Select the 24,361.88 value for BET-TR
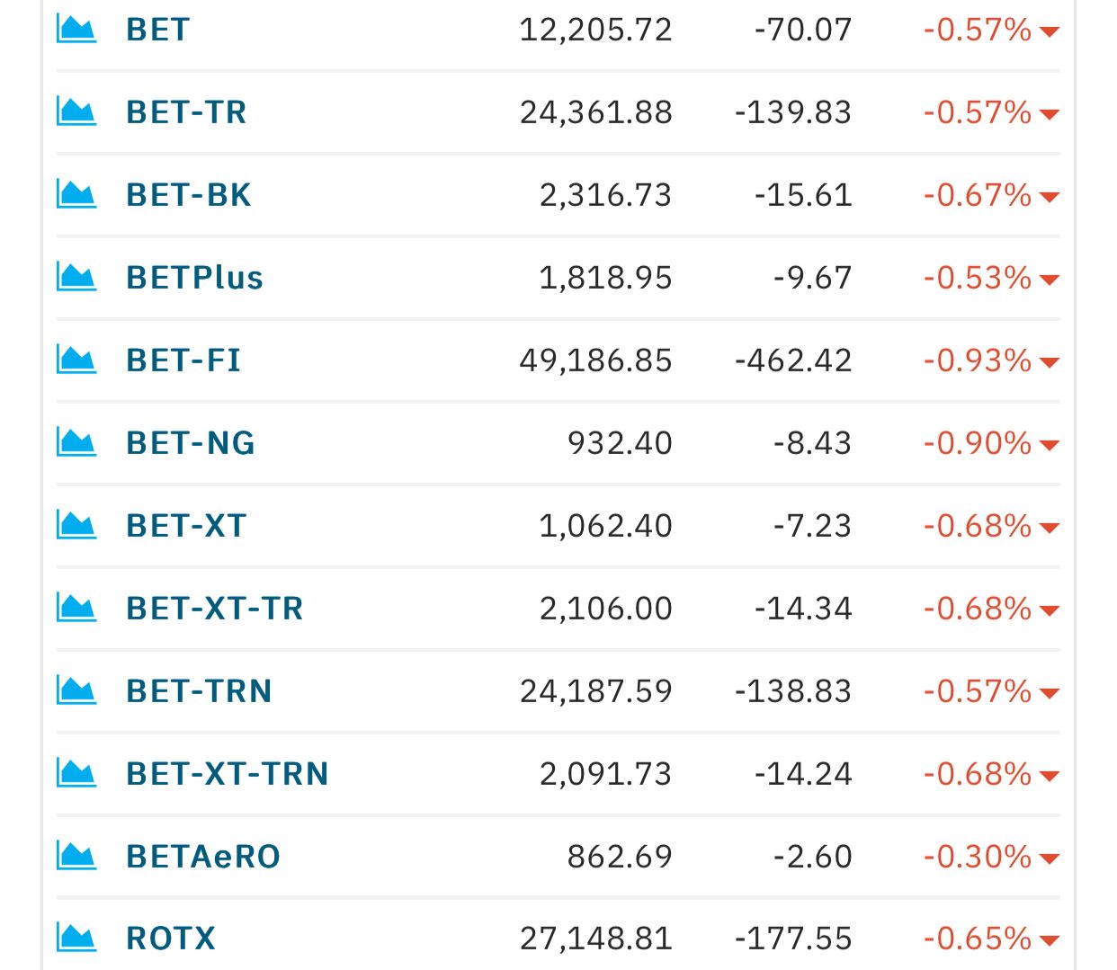Screen dimensions: 1117x970 (x=596, y=112)
